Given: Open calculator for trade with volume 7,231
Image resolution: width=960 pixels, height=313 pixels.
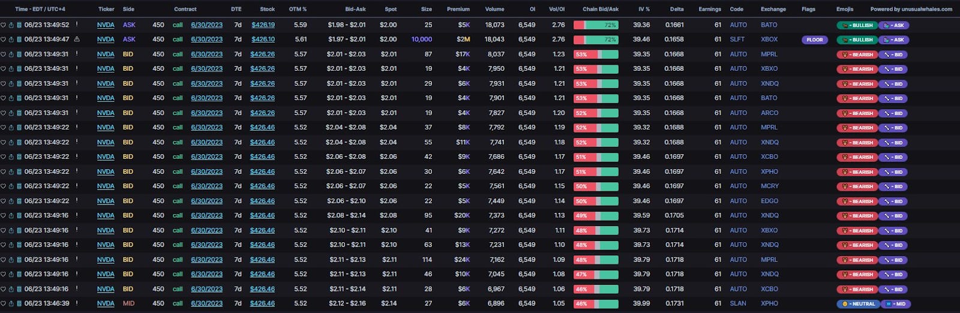Looking at the screenshot, I should (19, 245).
